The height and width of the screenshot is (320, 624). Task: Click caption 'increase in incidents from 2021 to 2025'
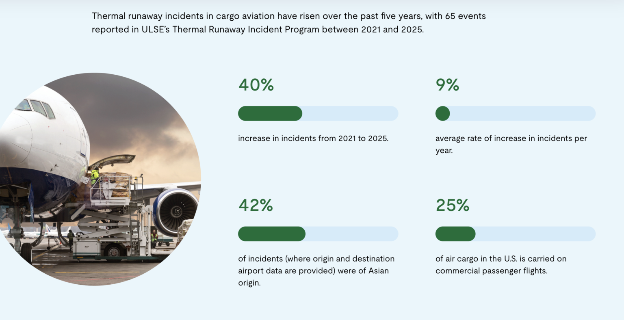[313, 138]
